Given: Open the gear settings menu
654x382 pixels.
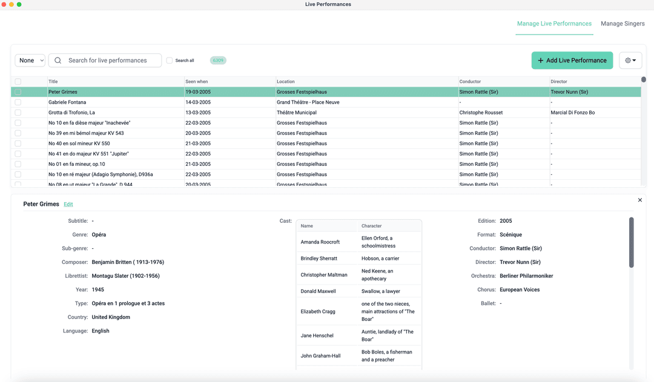Looking at the screenshot, I should (x=630, y=61).
